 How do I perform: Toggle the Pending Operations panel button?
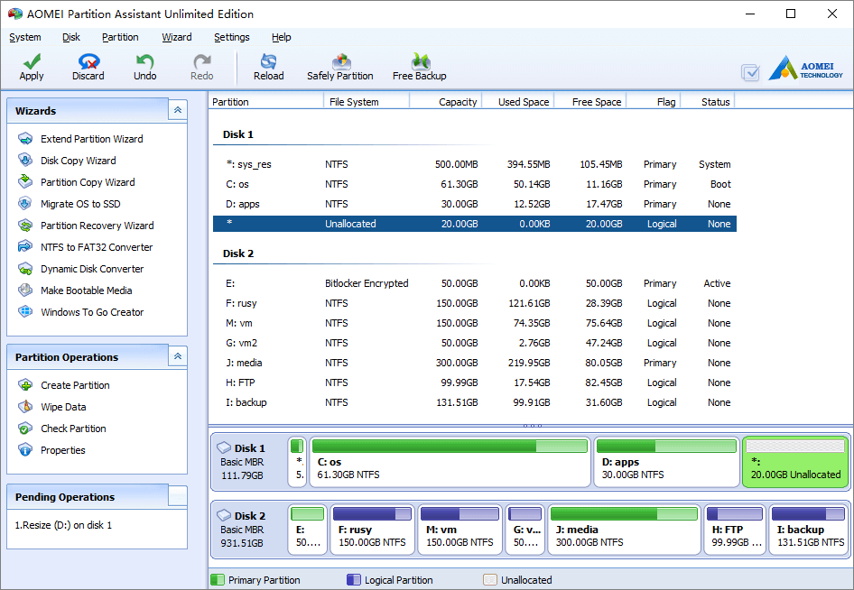click(178, 496)
